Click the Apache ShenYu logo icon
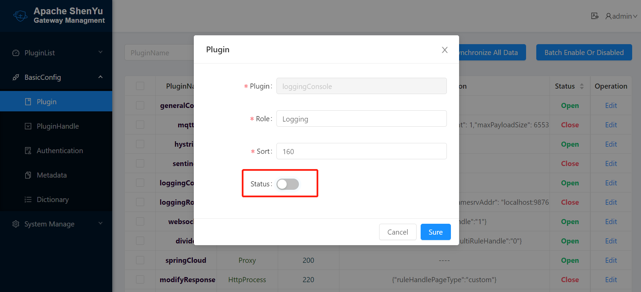 (20, 16)
